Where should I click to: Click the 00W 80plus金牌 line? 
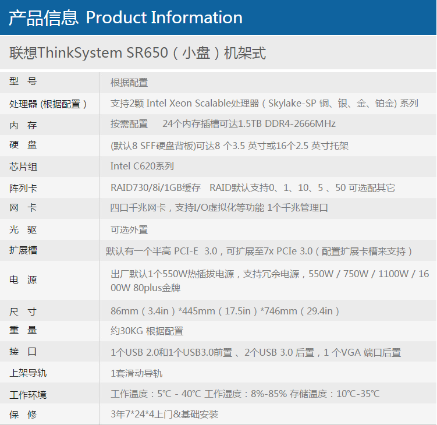(x=145, y=288)
